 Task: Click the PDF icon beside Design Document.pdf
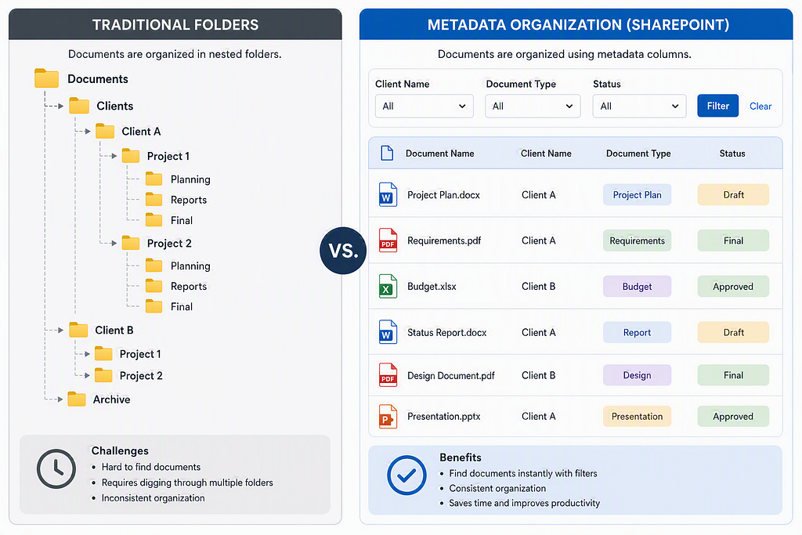click(388, 375)
